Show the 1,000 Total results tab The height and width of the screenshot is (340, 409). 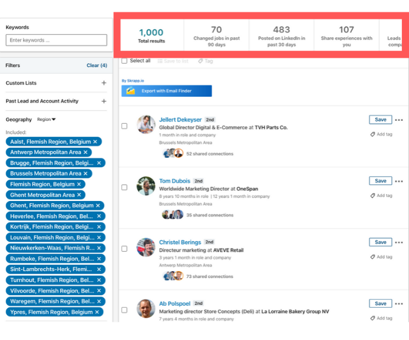click(x=151, y=35)
